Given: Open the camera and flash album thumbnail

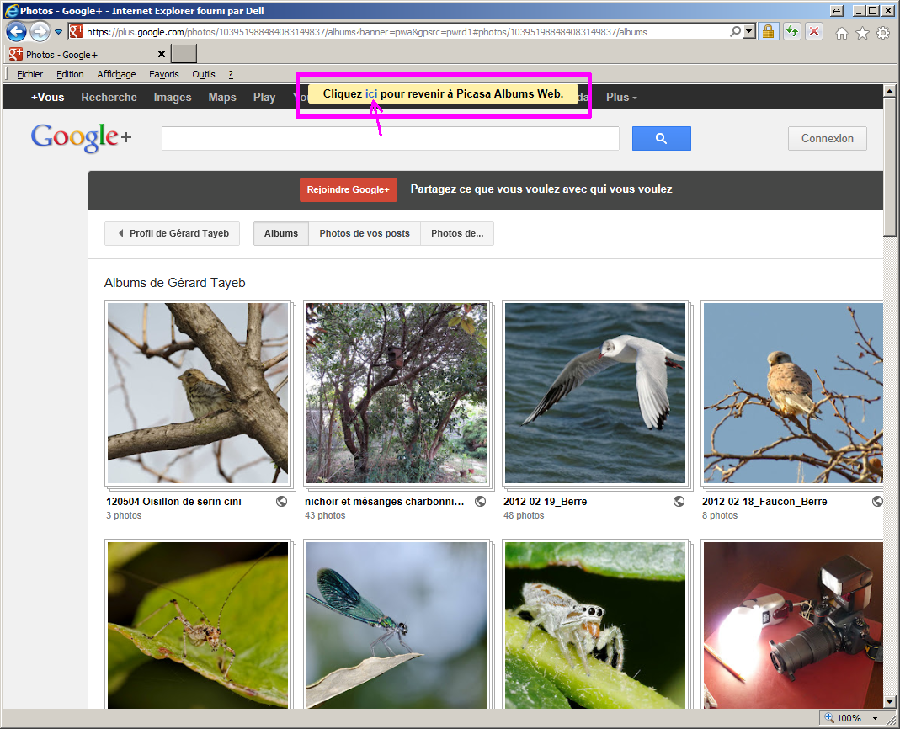Looking at the screenshot, I should (x=793, y=625).
